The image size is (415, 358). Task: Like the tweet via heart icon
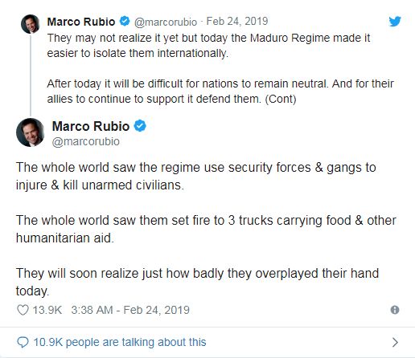click(23, 310)
